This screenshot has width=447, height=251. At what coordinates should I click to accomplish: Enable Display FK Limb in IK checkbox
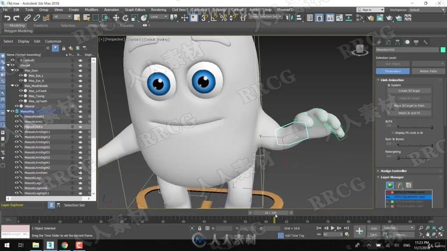[393, 133]
